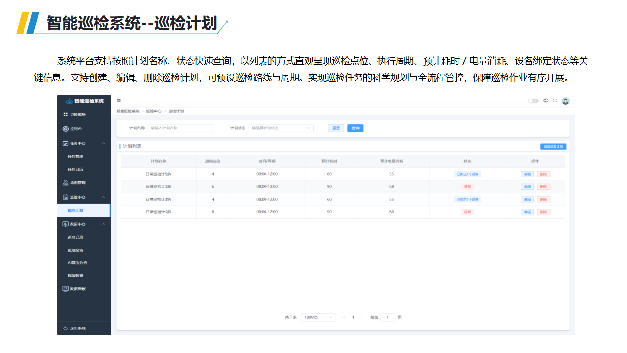Collapse the 任务中心 menu chevron
The height and width of the screenshot is (353, 627).
pyautogui.click(x=103, y=143)
